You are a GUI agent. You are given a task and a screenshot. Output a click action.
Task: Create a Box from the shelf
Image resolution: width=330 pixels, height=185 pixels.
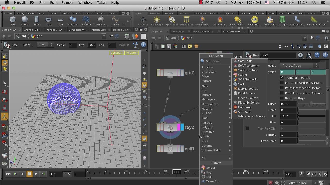[x=13, y=21]
